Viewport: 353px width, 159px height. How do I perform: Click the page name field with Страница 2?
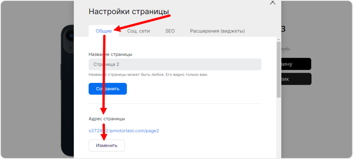tap(175, 64)
